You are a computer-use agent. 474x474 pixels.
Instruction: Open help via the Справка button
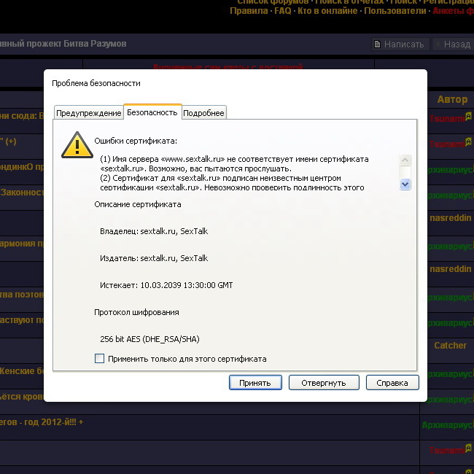point(392,383)
